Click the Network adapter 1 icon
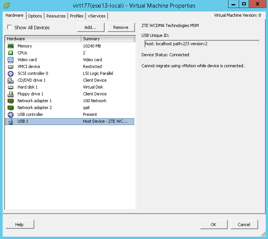268x239 pixels. [11, 101]
